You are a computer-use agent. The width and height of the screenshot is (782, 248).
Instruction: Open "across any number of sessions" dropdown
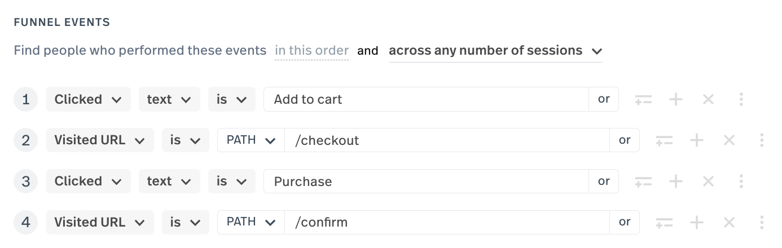pos(495,51)
